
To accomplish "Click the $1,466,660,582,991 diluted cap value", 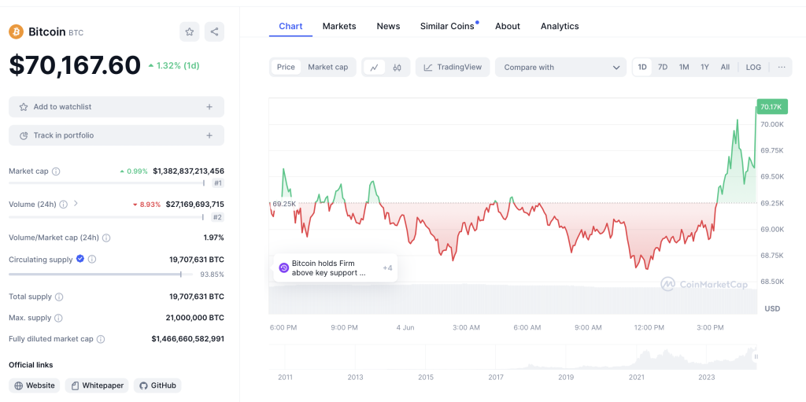I will click(x=187, y=339).
